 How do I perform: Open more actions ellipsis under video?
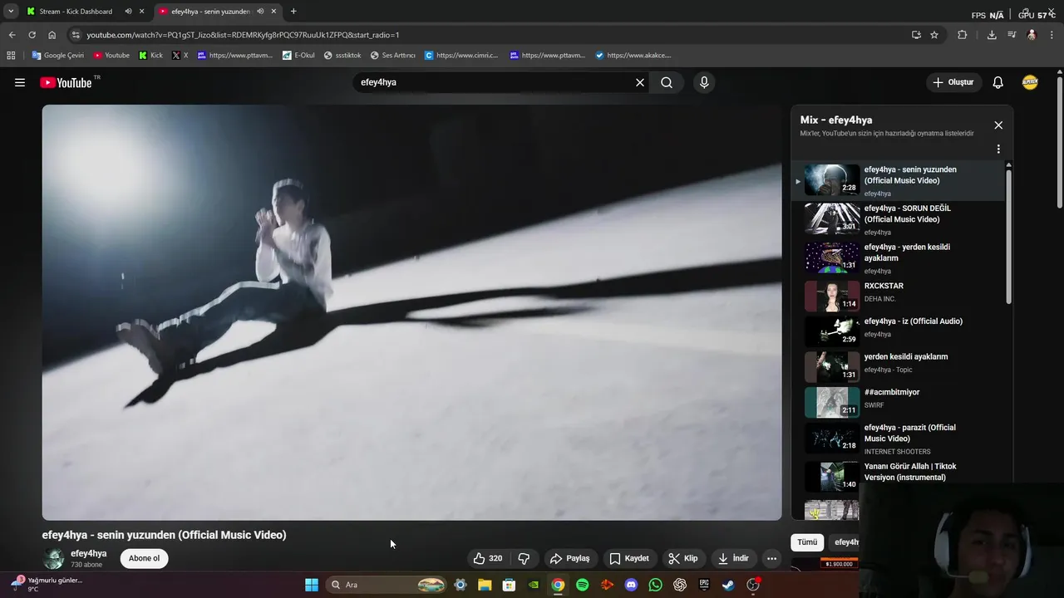[x=771, y=558]
